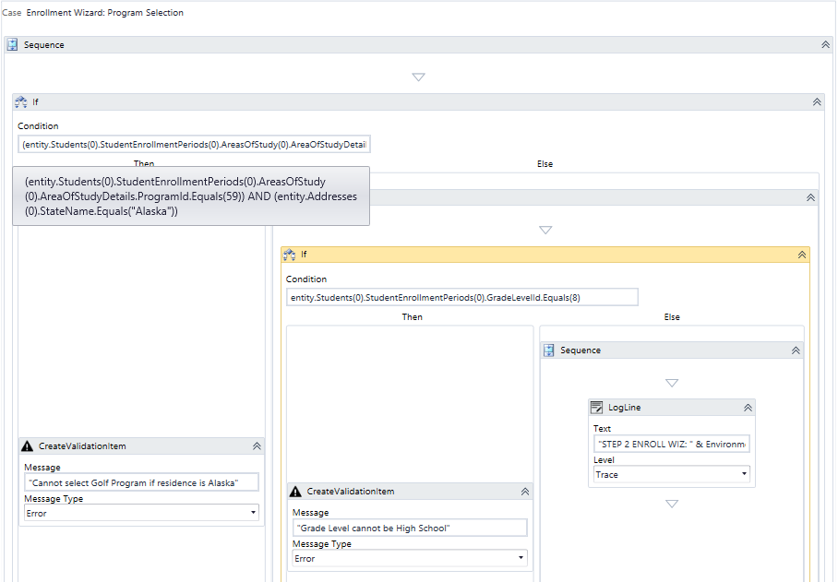Click the highlighted nested If activity icon

[x=292, y=254]
